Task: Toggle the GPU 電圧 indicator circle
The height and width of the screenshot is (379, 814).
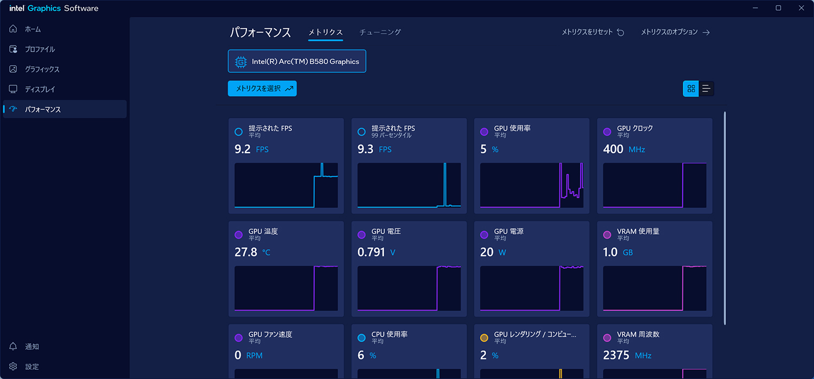Action: 361,235
